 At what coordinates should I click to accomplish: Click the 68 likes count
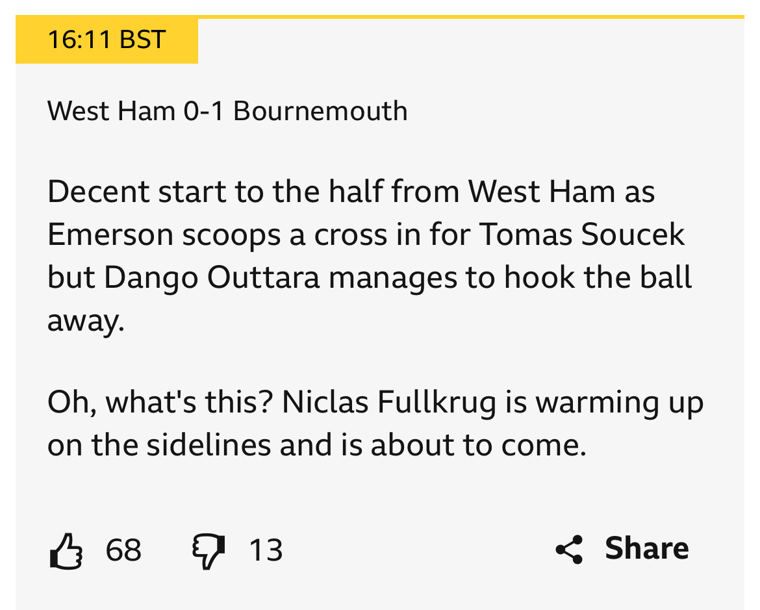pyautogui.click(x=123, y=550)
